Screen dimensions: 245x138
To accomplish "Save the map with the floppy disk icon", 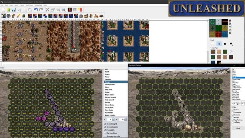I will tap(14, 10).
